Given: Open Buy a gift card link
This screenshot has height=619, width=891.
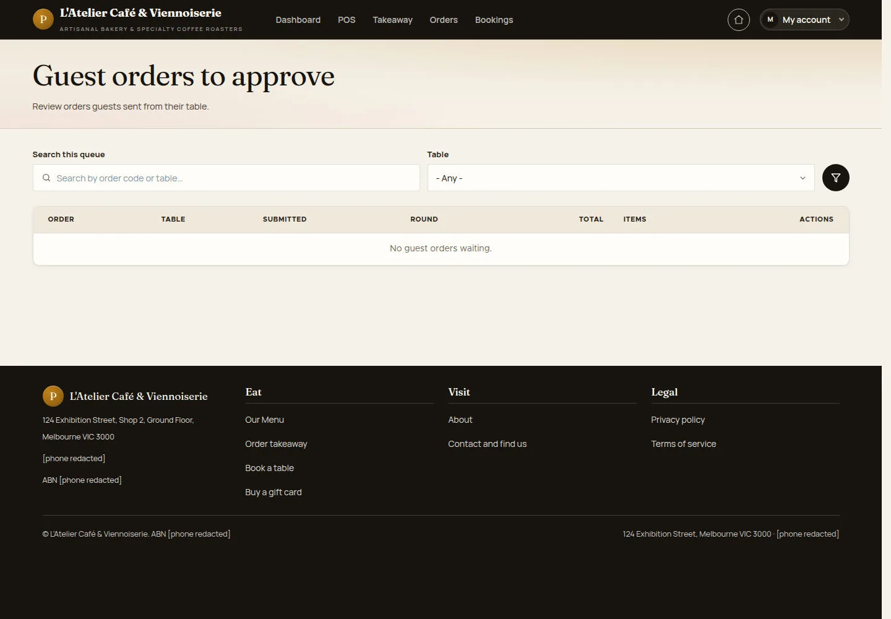Looking at the screenshot, I should coord(273,492).
